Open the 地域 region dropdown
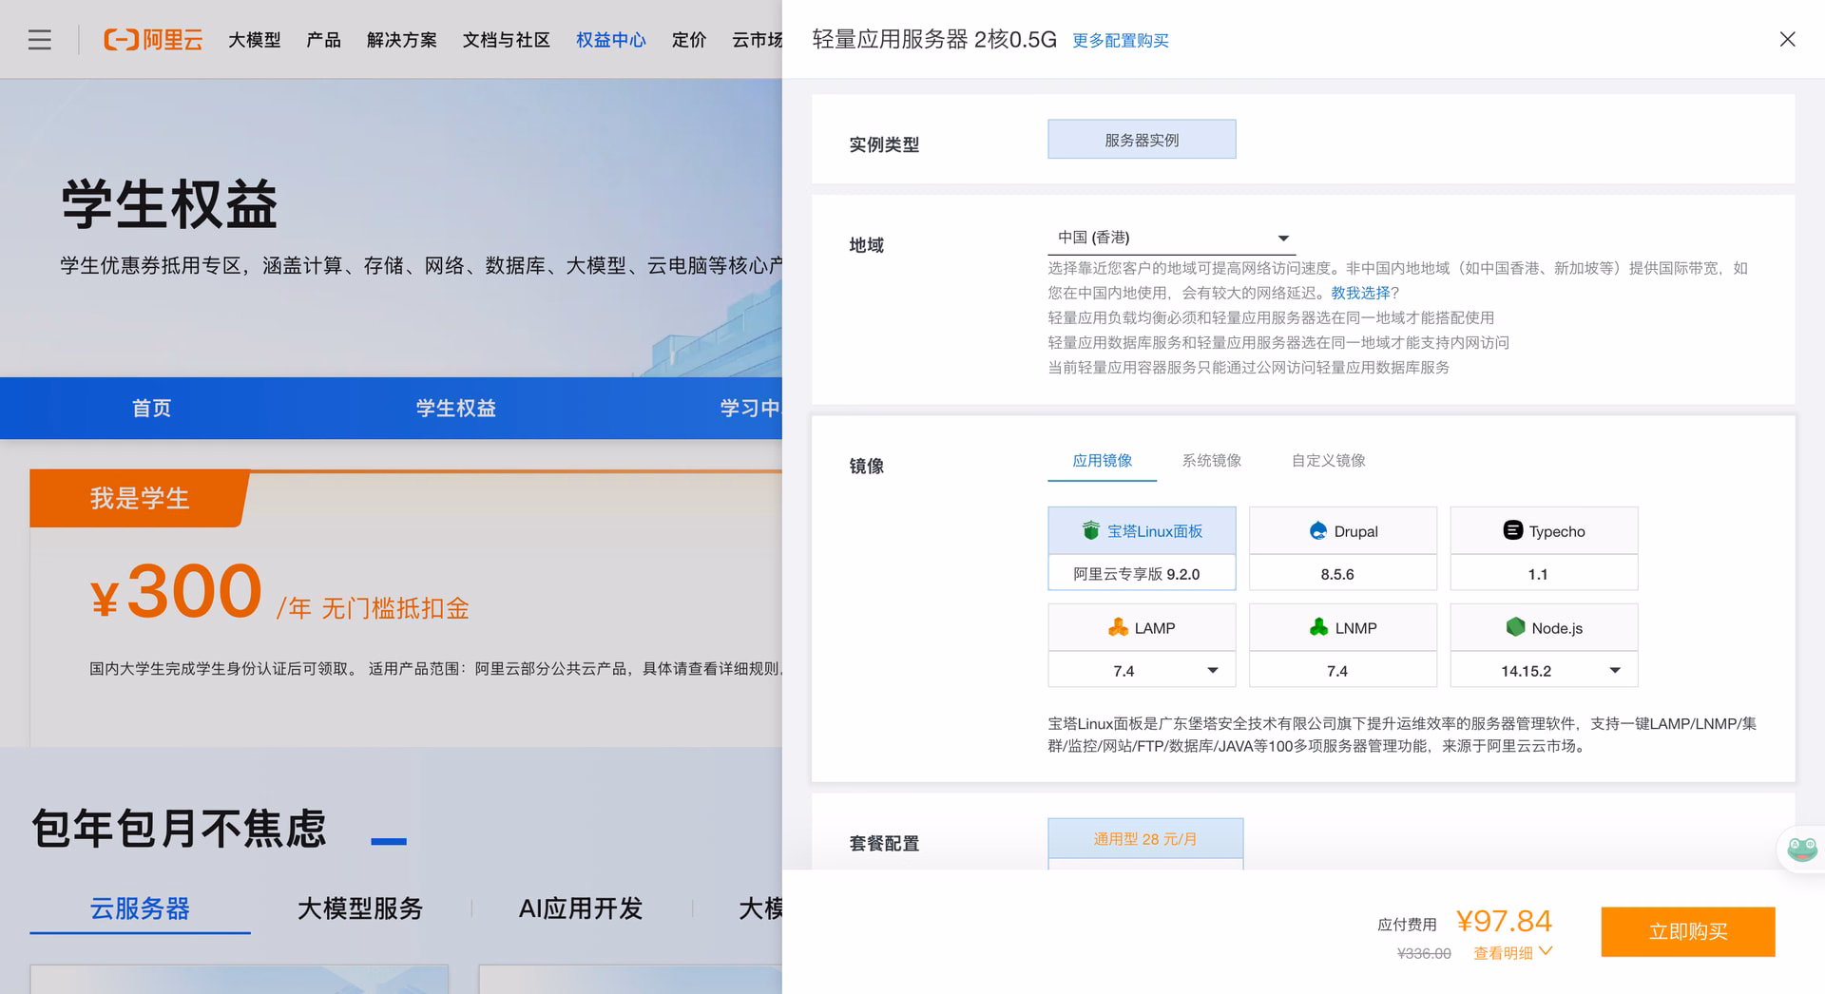 [1171, 238]
